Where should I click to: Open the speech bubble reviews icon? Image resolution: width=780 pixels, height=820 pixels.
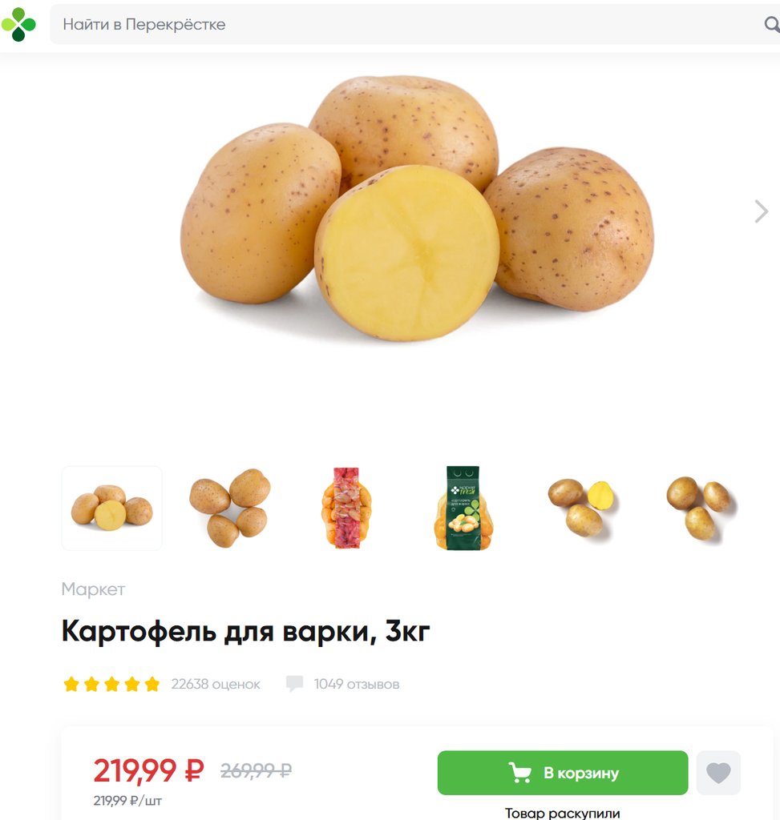point(295,684)
